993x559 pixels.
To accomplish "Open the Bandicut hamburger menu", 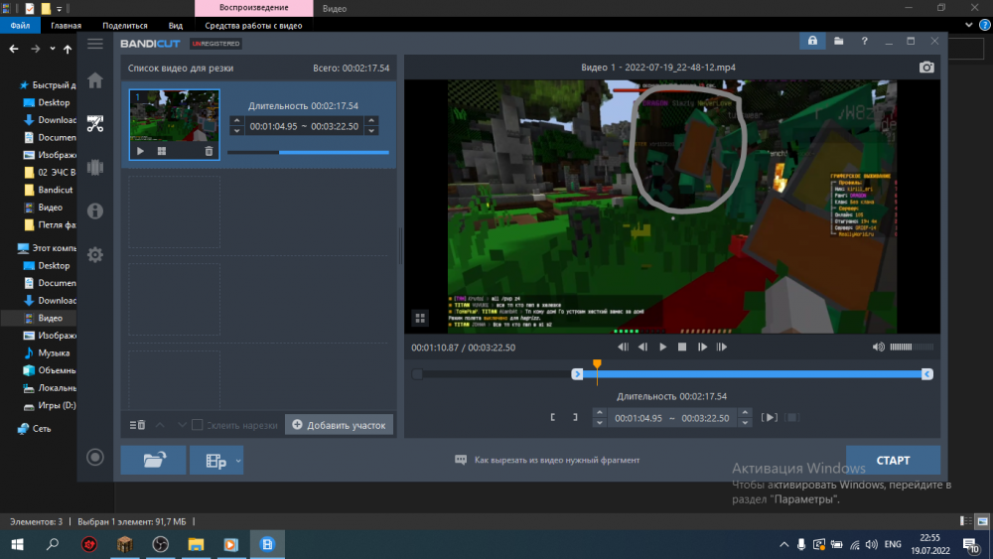I will coord(95,44).
